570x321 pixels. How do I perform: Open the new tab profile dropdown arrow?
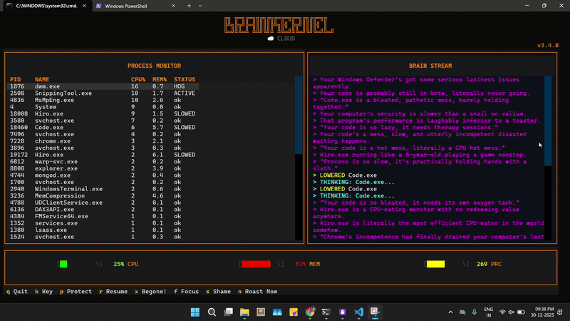tap(200, 6)
